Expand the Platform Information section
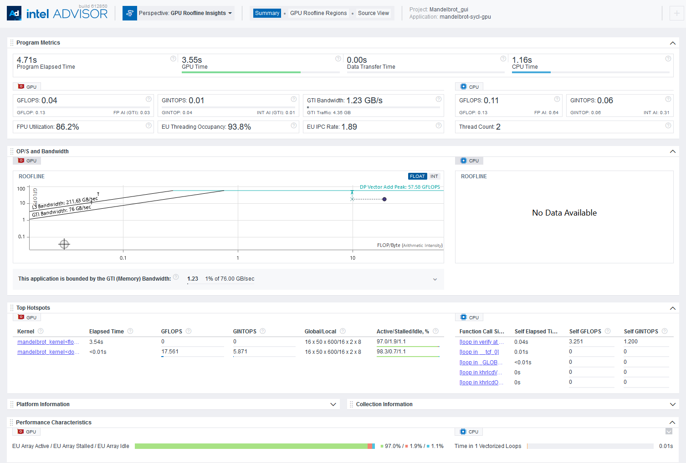The height and width of the screenshot is (463, 686). 333,404
